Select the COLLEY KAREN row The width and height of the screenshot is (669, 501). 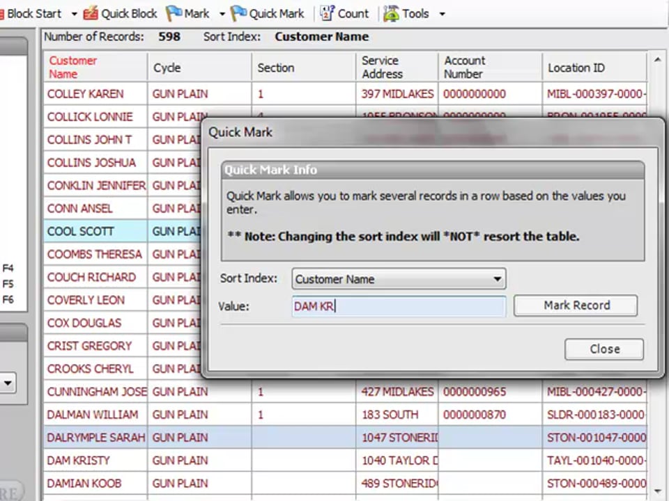click(345, 94)
